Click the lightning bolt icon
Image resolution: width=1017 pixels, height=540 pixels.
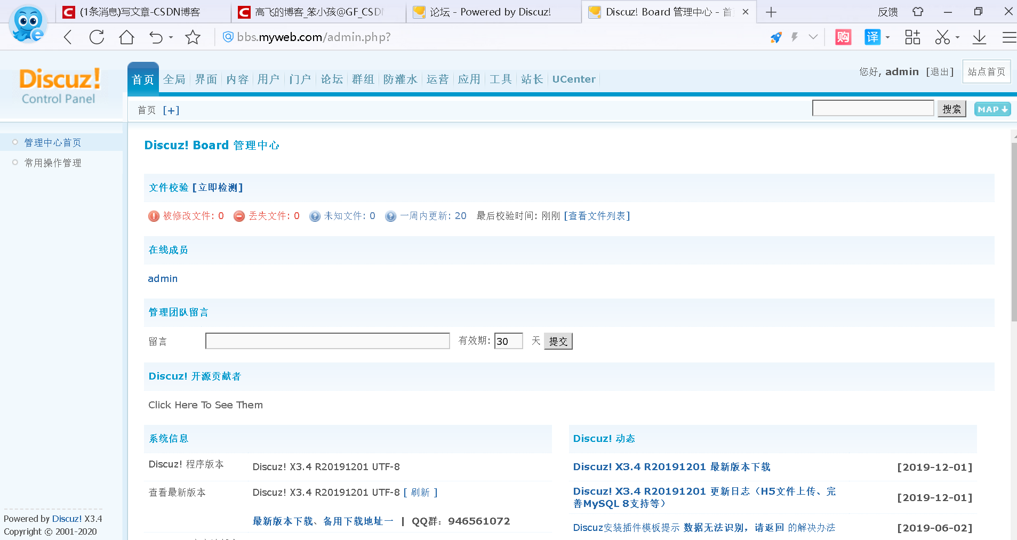point(795,37)
